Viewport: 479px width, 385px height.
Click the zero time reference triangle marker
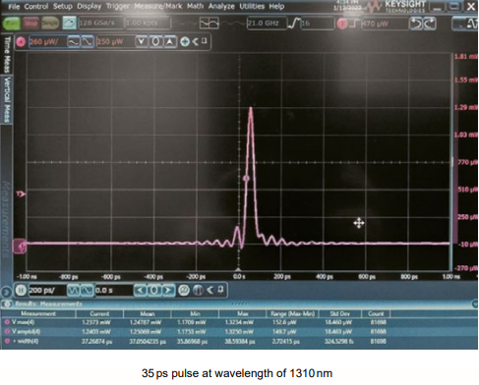[239, 269]
